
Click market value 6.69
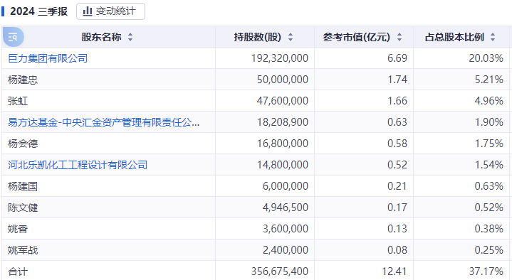pos(397,58)
